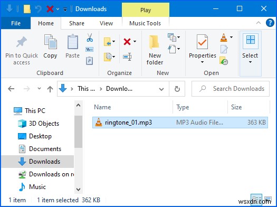
Task: Open Music in navigation pane
Action: [37, 187]
